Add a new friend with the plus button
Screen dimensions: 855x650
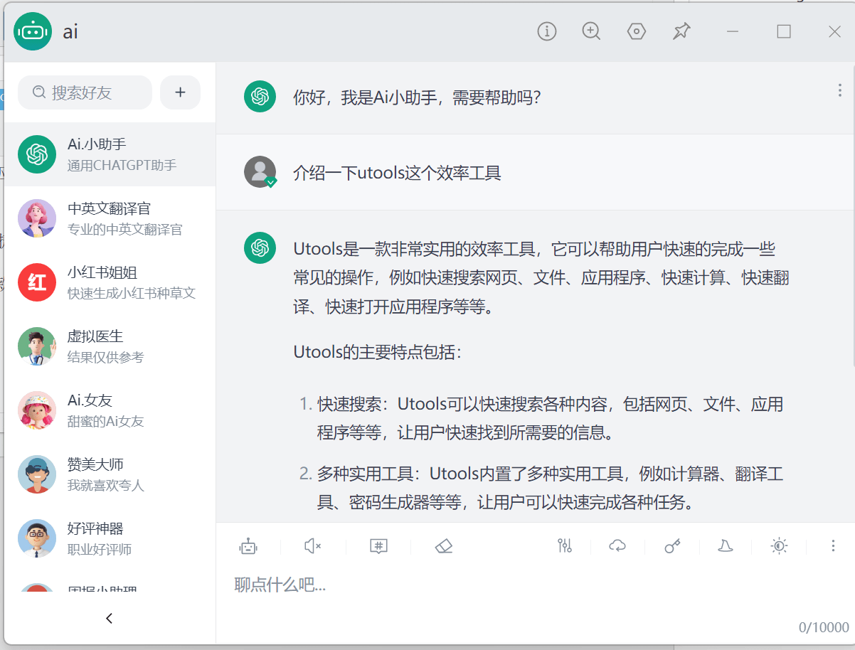pos(180,92)
